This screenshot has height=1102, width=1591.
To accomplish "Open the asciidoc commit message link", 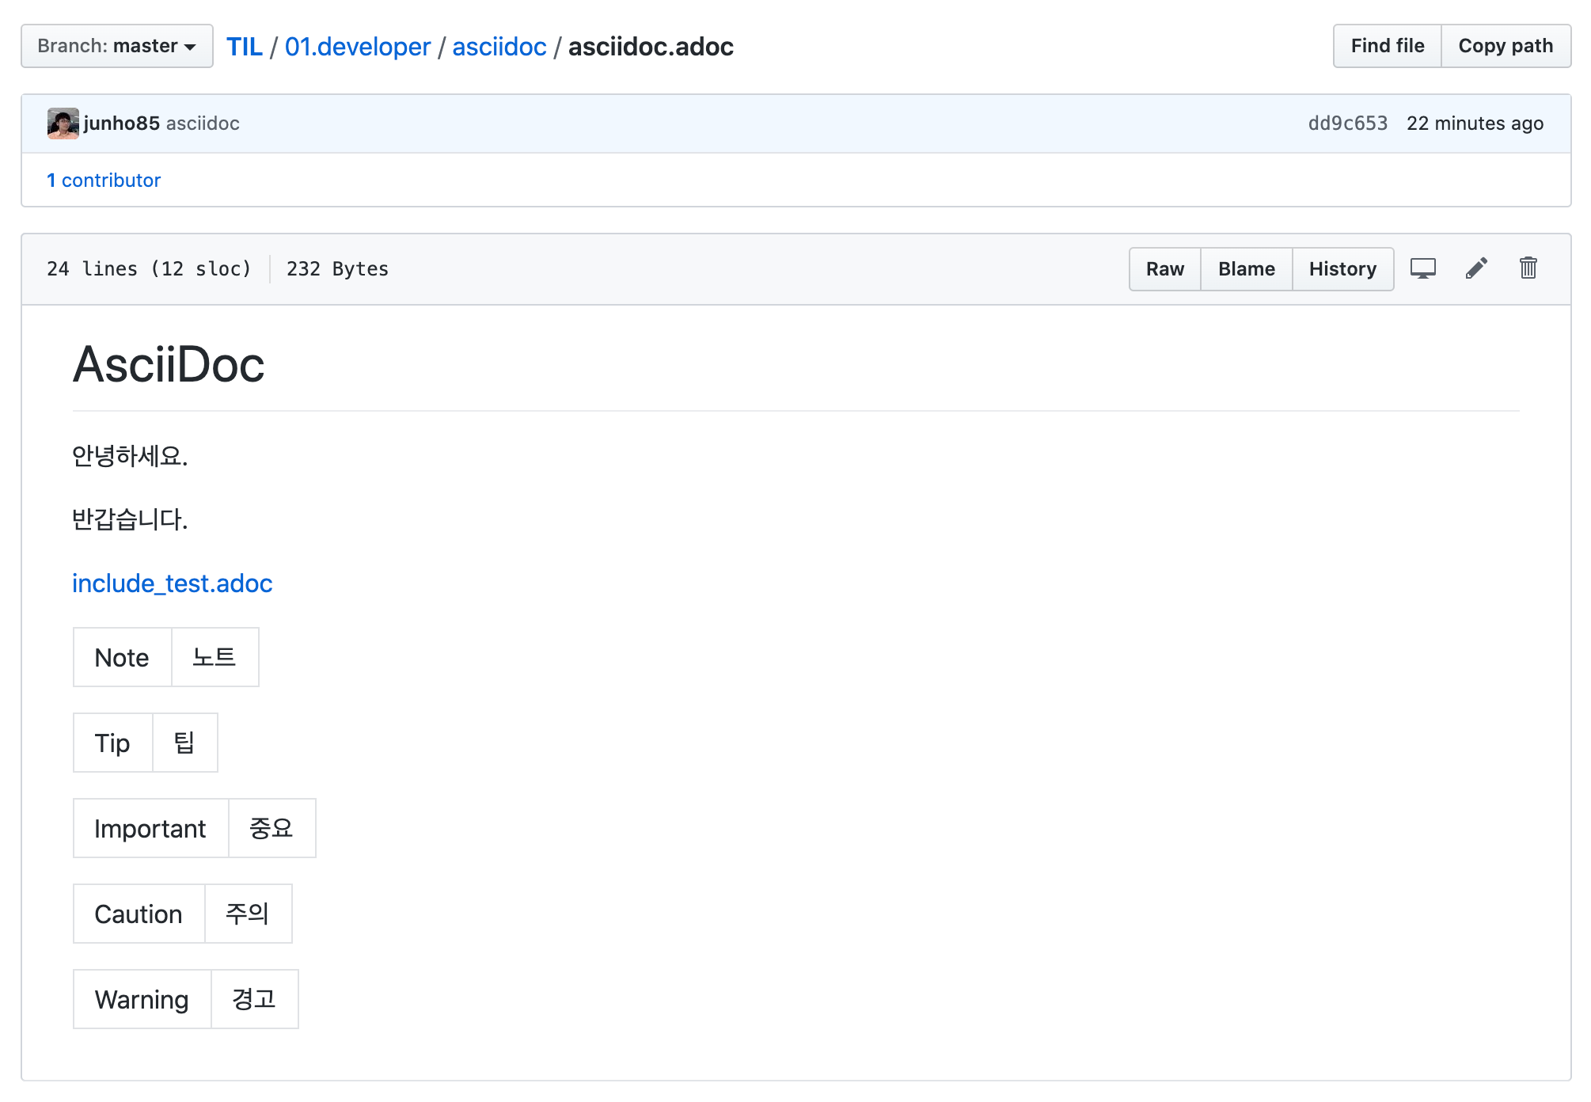I will click(x=203, y=123).
